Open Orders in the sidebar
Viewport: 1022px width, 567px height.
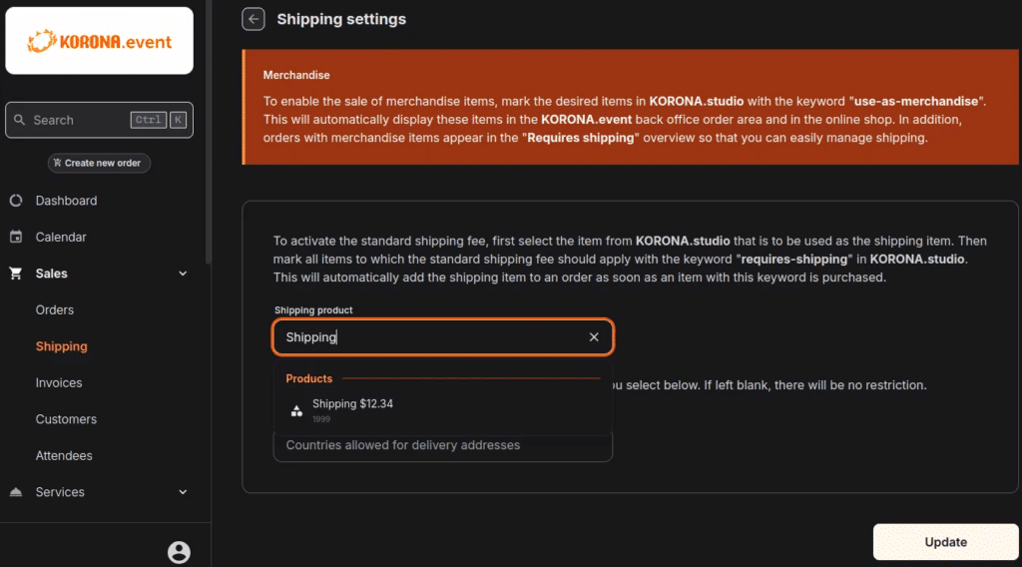coord(55,310)
